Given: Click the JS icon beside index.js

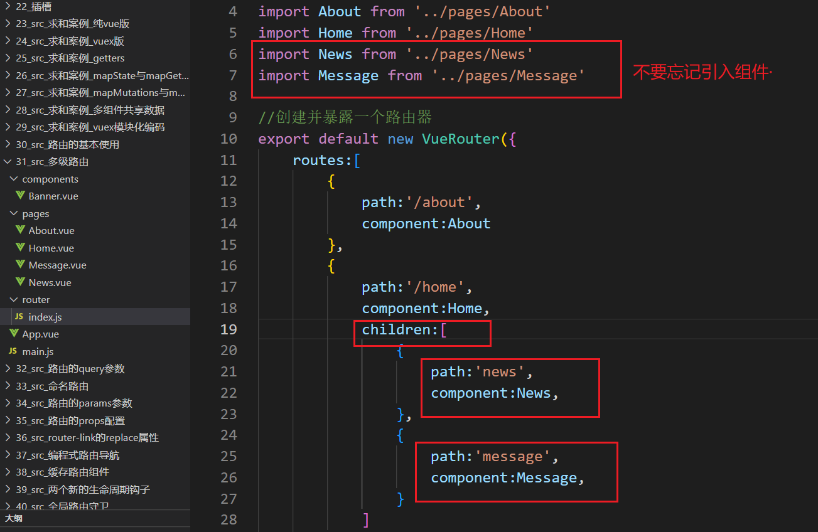Looking at the screenshot, I should 19,317.
